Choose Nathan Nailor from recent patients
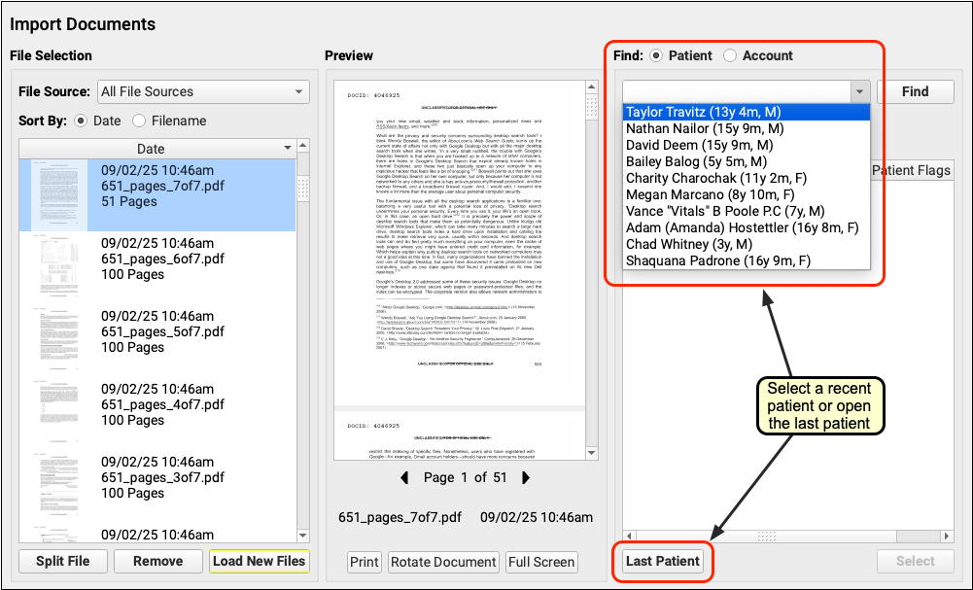This screenshot has height=590, width=973. [x=746, y=128]
